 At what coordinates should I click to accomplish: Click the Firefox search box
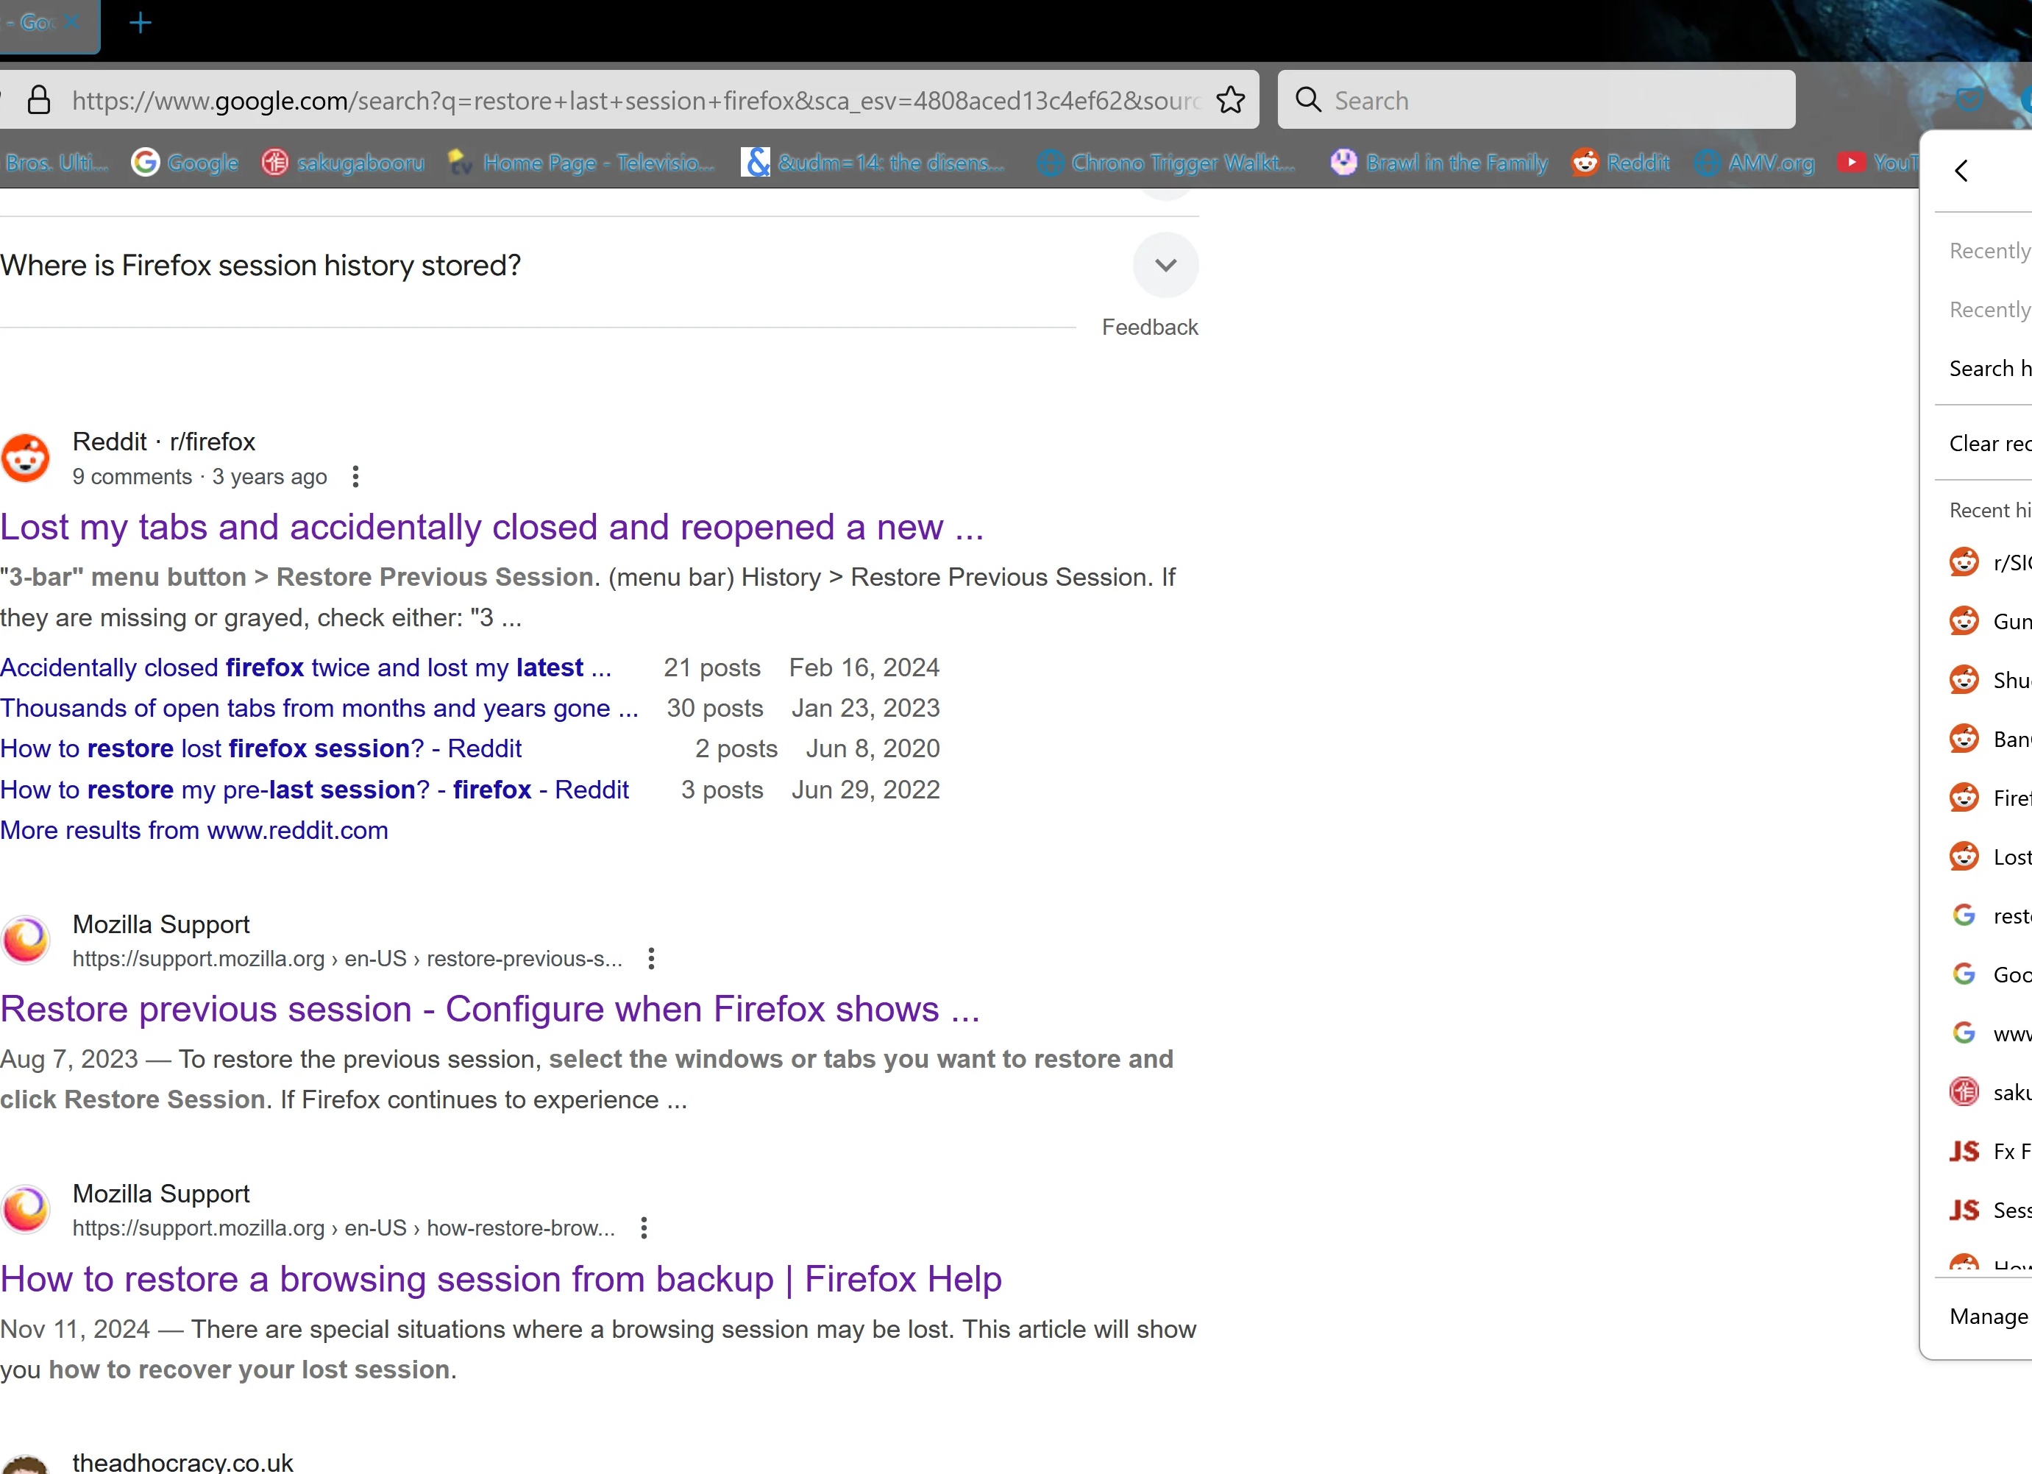pos(1535,99)
